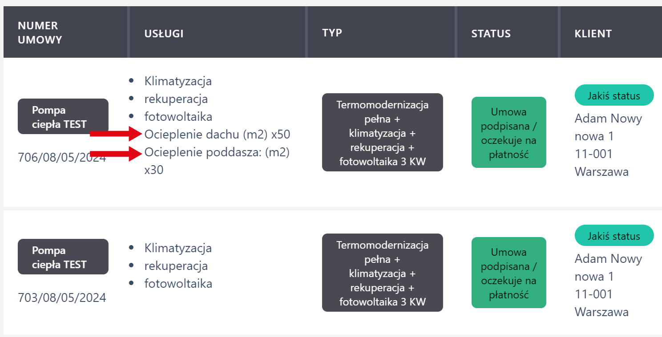Screen dimensions: 662x337
Task: Click the Termomodernizacja type badge in first row
Action: click(x=382, y=133)
